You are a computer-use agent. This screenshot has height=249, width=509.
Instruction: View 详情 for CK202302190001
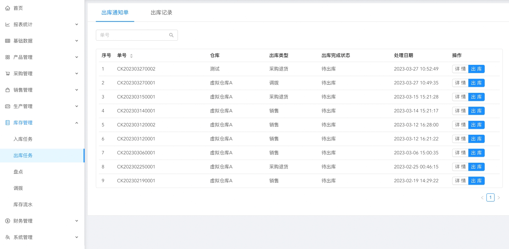tap(460, 181)
